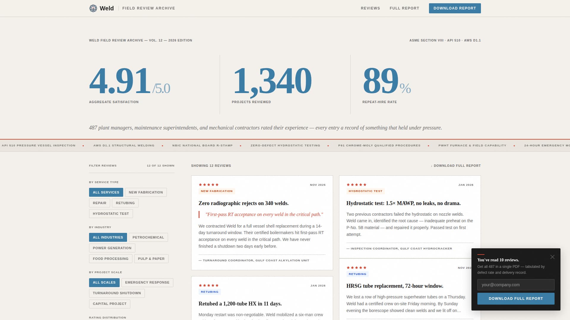Click 'NBIC National Board R-Stamp' in the ticker
This screenshot has height=320, width=570.
tap(202, 145)
